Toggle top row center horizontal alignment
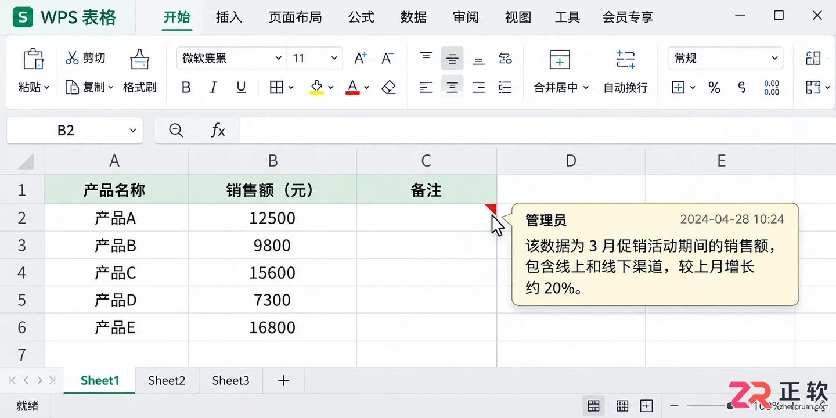This screenshot has height=418, width=836. coord(452,58)
